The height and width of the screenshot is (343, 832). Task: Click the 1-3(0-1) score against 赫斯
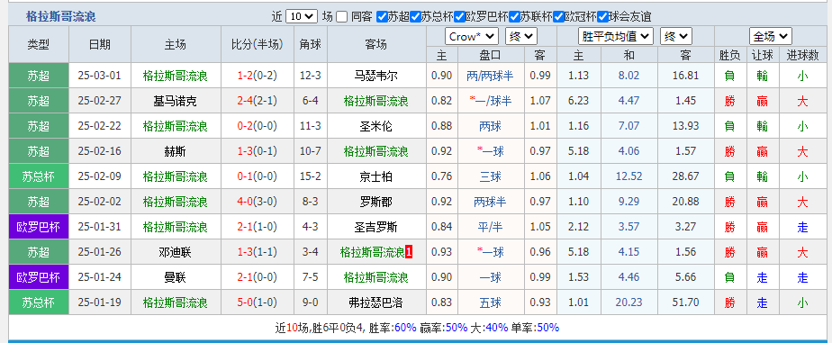(258, 151)
